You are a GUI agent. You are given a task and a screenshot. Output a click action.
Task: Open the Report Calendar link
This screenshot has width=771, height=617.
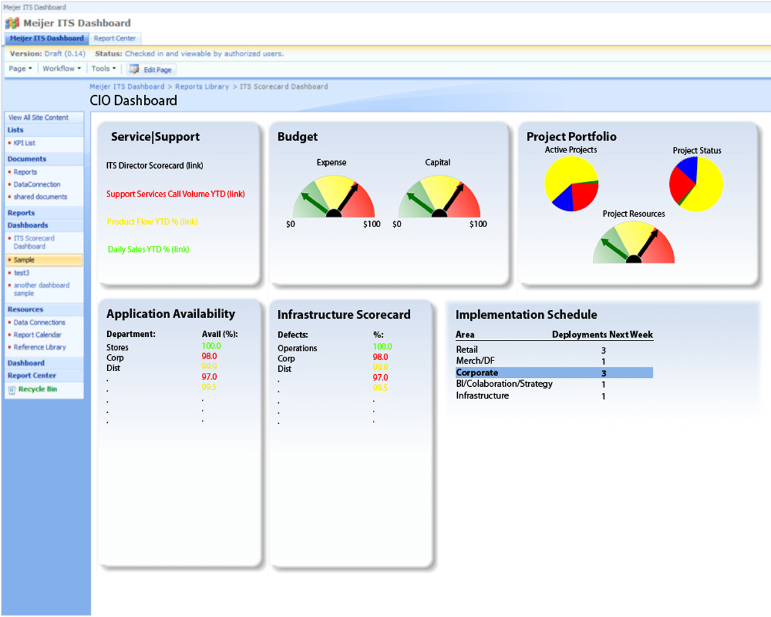click(x=37, y=335)
